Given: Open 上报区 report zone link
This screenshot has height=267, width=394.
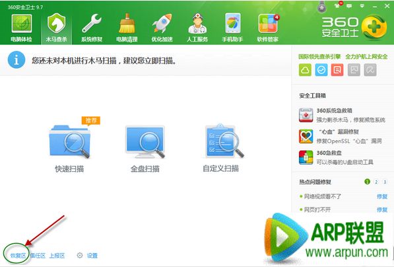Looking at the screenshot, I should click(x=57, y=256).
